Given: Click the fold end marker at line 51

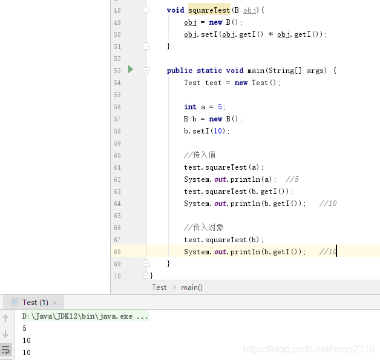Looking at the screenshot, I should (x=146, y=46).
